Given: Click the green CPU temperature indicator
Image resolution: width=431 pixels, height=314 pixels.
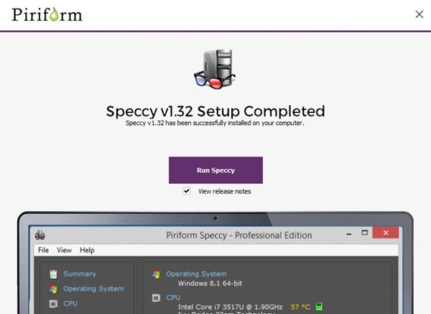Looking at the screenshot, I should [319, 307].
